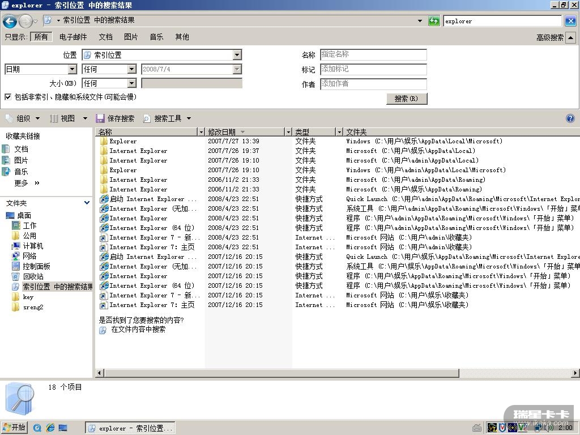Image resolution: width=580 pixels, height=435 pixels.
Task: Click the Internet Explorer quick launch icon
Action: click(50, 428)
